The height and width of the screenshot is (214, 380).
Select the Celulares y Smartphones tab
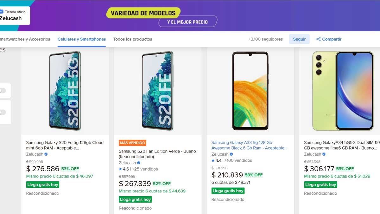point(81,39)
